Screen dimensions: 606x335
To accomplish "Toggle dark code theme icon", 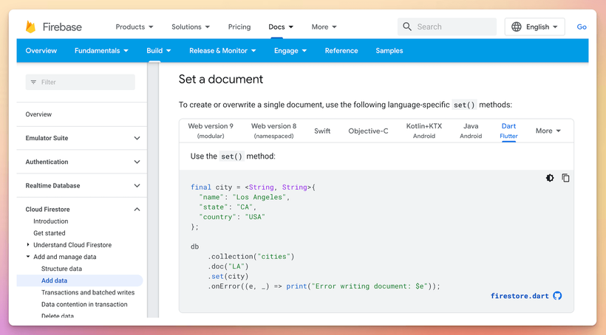I will (x=550, y=178).
